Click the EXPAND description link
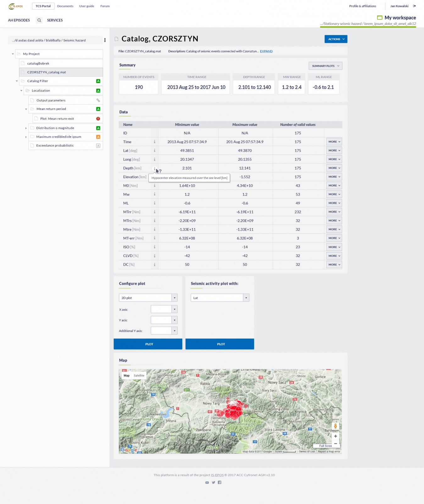 point(266,51)
